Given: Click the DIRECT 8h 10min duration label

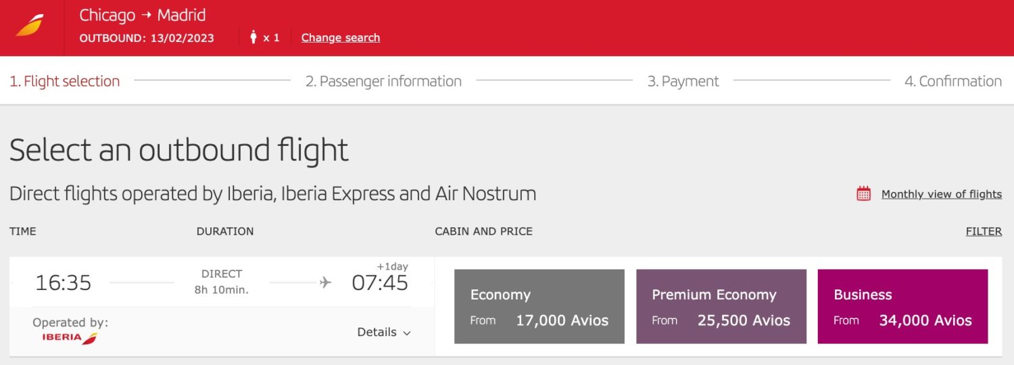Looking at the screenshot, I should coord(222,282).
